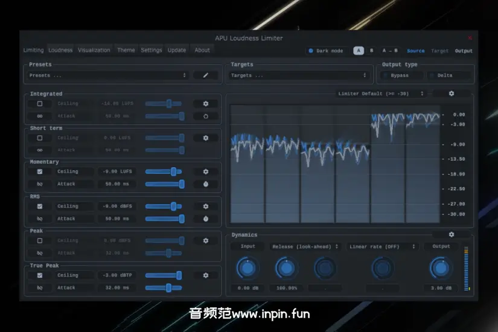Open the Momentary section gear settings

pyautogui.click(x=206, y=171)
